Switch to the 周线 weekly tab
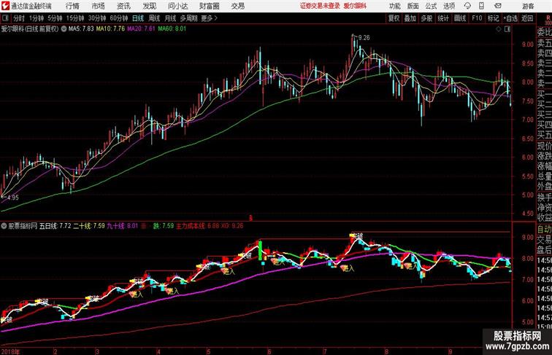This screenshot has height=355, width=552. [154, 18]
